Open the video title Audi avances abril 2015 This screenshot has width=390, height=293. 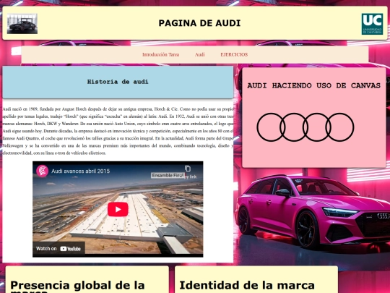pyautogui.click(x=81, y=171)
